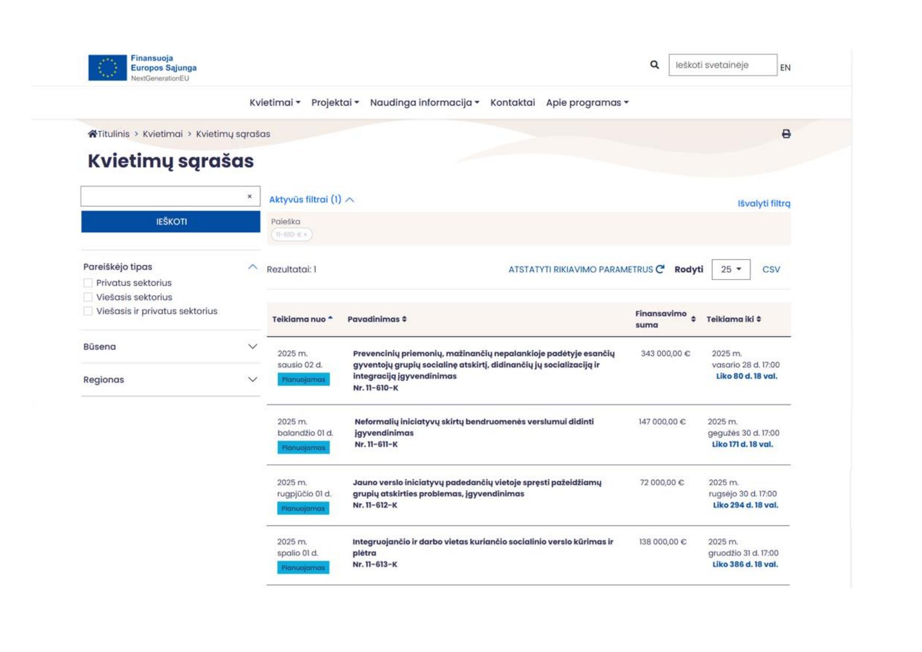
Task: Click the 147 000,00 € amount
Action: pos(662,422)
